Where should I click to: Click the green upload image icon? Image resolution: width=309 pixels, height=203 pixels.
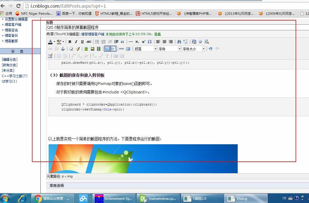pos(86,49)
